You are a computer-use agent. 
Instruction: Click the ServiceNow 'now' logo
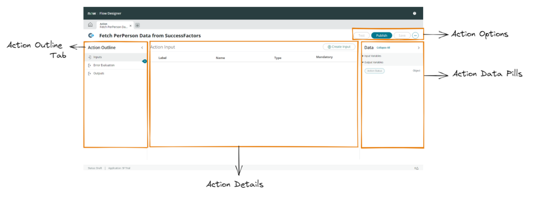[x=91, y=13]
